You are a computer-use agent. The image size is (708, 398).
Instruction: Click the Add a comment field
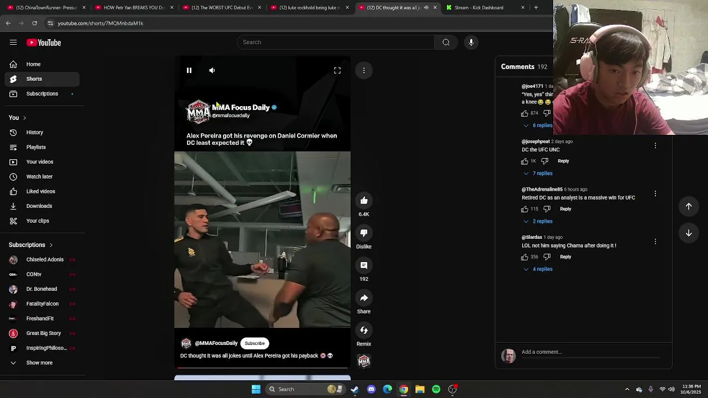(x=591, y=352)
